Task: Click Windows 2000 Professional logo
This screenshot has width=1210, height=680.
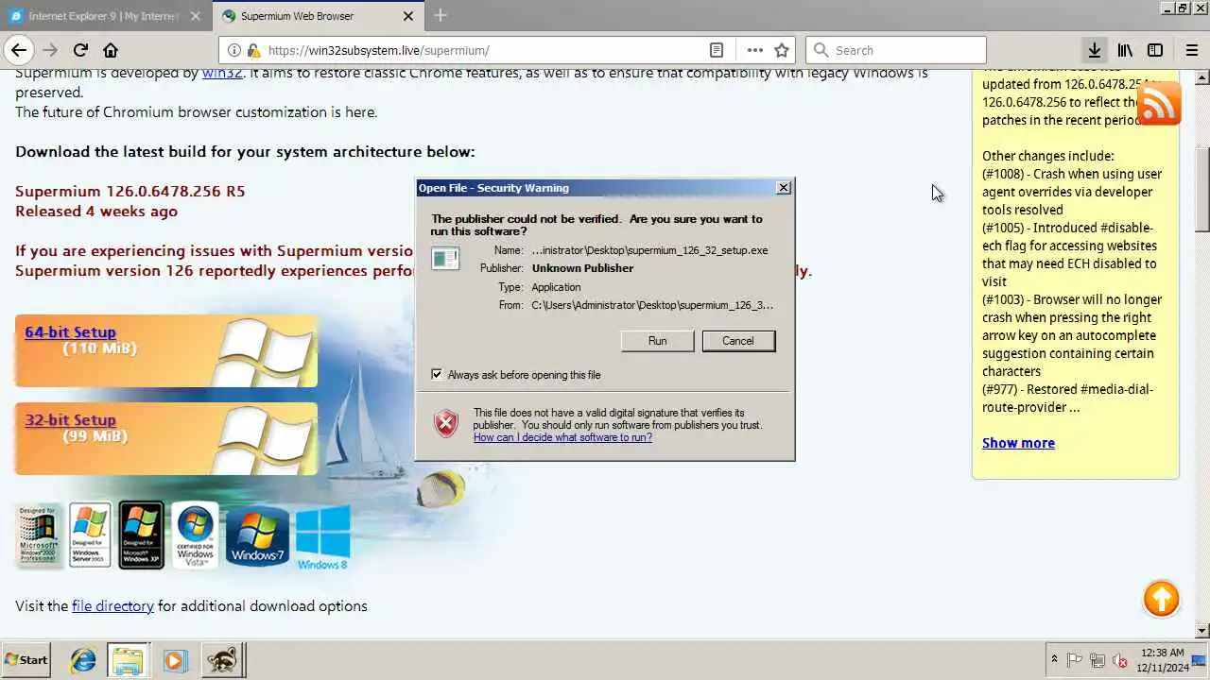Action: (x=39, y=535)
